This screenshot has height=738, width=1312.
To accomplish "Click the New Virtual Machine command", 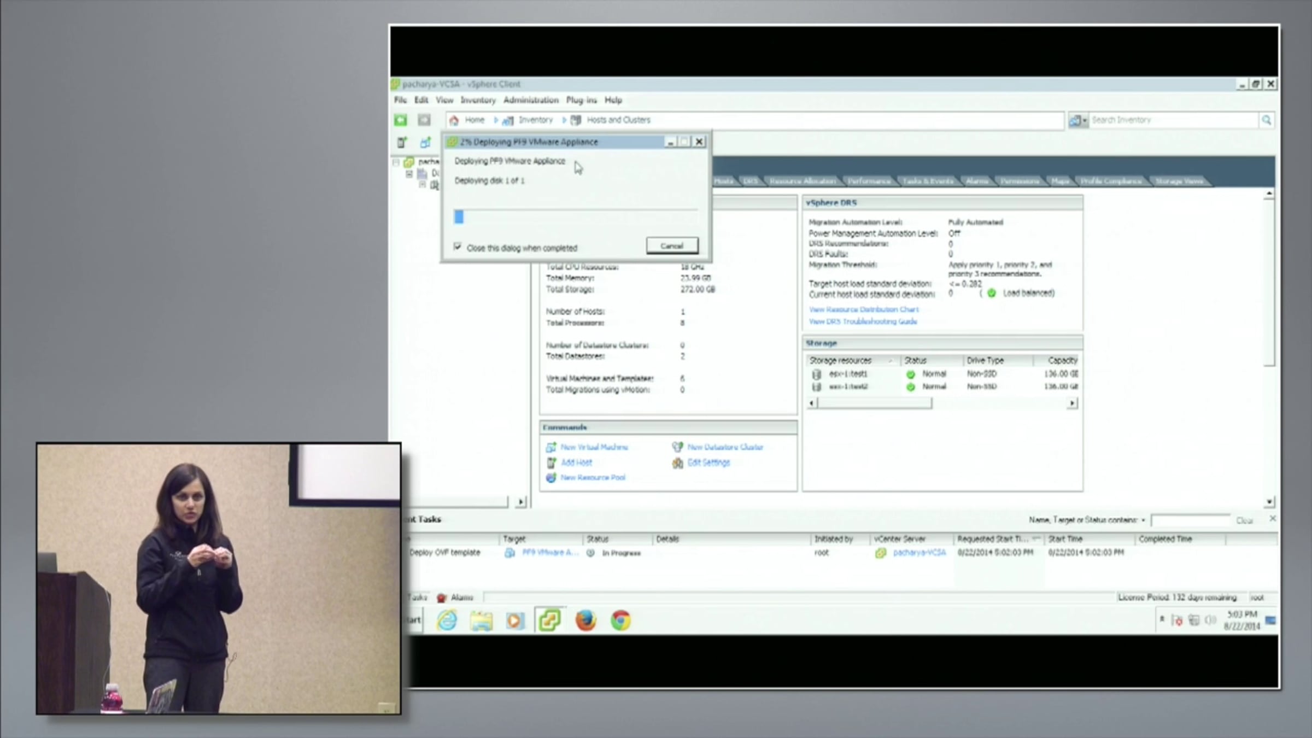I will pos(594,447).
